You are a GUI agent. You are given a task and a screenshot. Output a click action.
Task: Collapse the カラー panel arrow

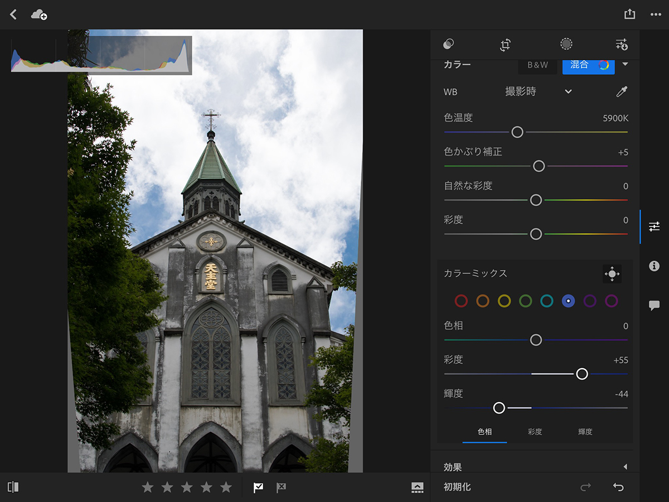click(x=625, y=65)
